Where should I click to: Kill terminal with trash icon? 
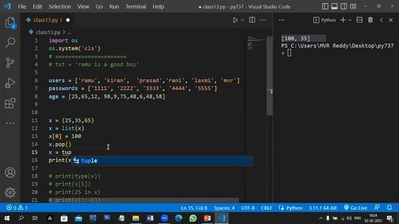click(370, 20)
